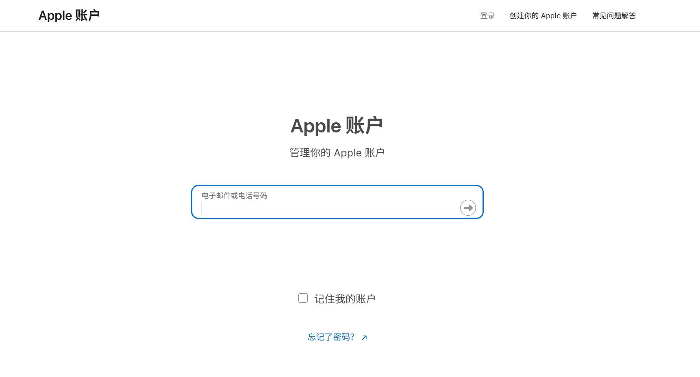Click the large Apple 账户 page heading
The image size is (700, 377).
[337, 126]
